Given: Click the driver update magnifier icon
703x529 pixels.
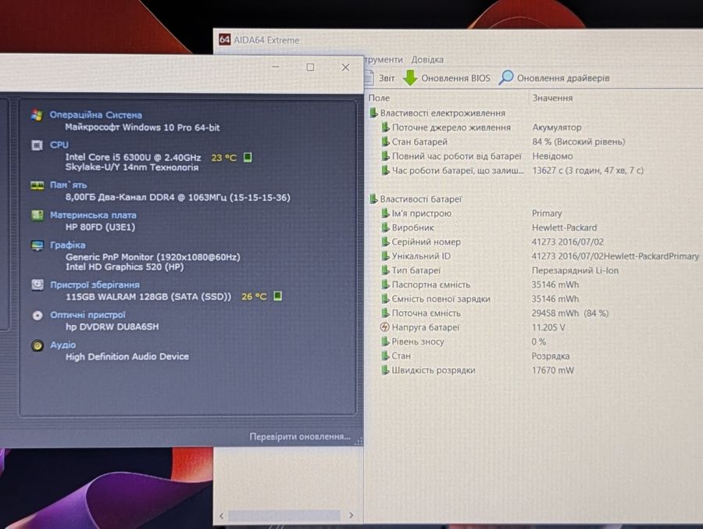Looking at the screenshot, I should tap(505, 77).
